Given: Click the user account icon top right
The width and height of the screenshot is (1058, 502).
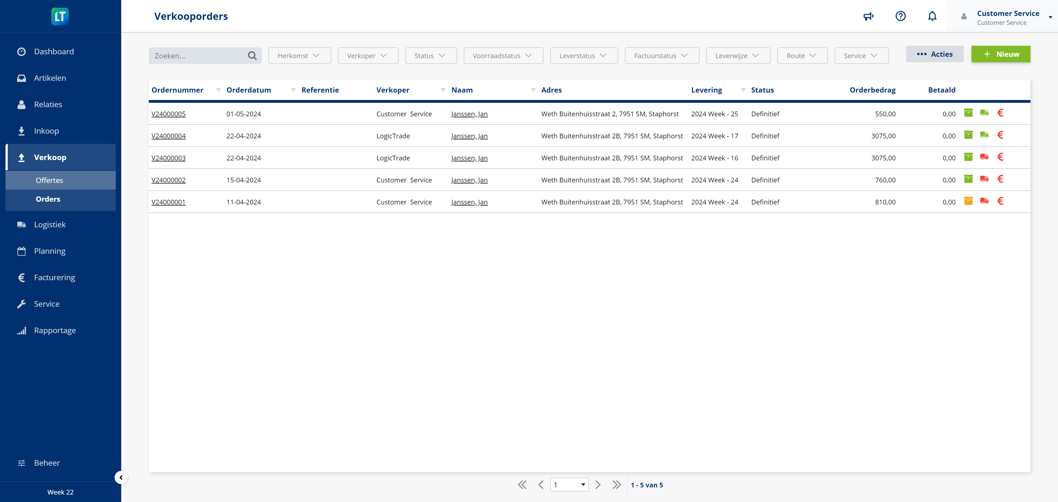Looking at the screenshot, I should point(963,16).
